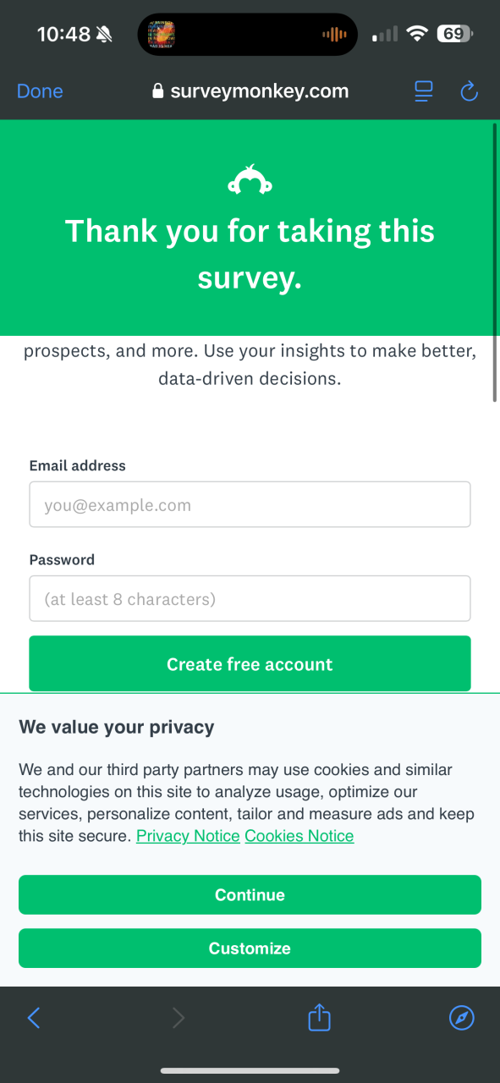Open page in Safari via compass icon
The height and width of the screenshot is (1083, 500).
[x=461, y=1018]
